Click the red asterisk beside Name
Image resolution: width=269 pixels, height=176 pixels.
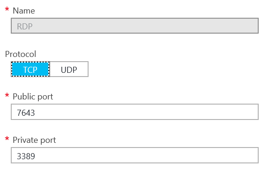[7, 9]
